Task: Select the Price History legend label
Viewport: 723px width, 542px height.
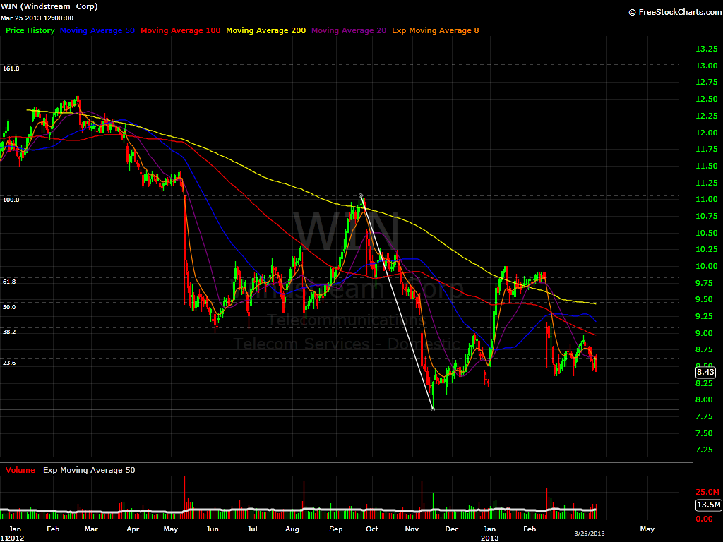Action: (x=30, y=31)
